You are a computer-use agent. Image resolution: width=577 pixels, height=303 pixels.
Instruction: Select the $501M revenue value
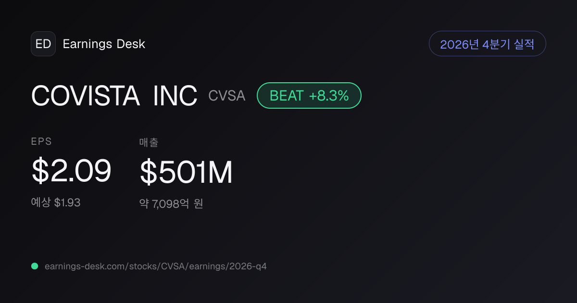[x=186, y=172]
